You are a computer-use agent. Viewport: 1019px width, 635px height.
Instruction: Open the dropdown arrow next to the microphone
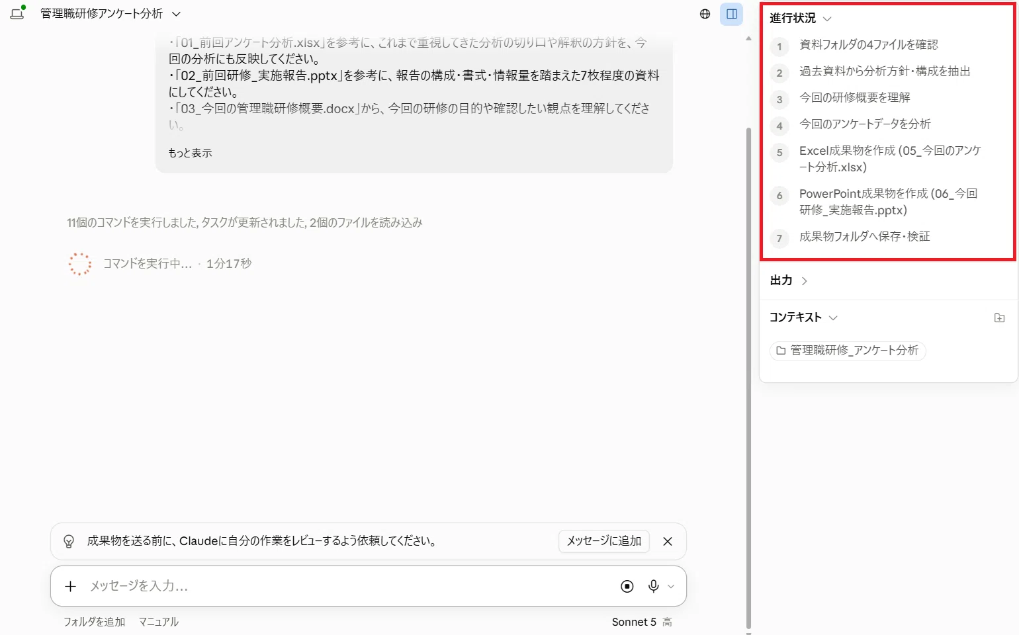671,587
